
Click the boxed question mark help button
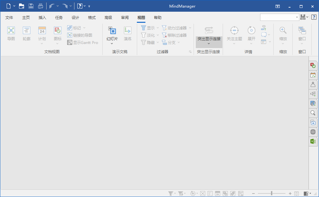click(x=314, y=17)
